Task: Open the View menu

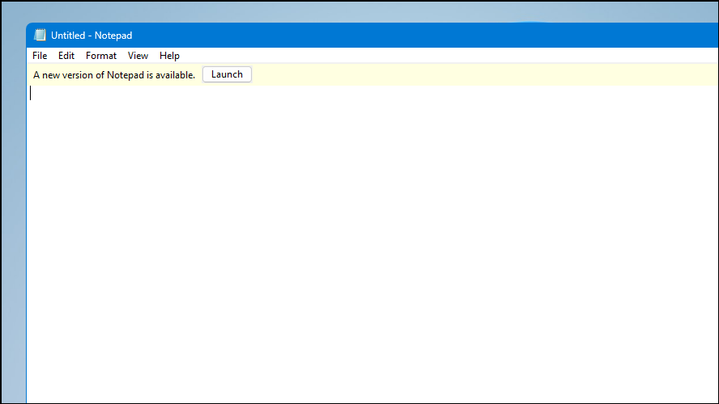Action: pyautogui.click(x=138, y=56)
